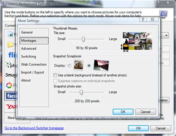Click OK in the main Background Switcher window
The height and width of the screenshot is (136, 176).
pyautogui.click(x=138, y=128)
